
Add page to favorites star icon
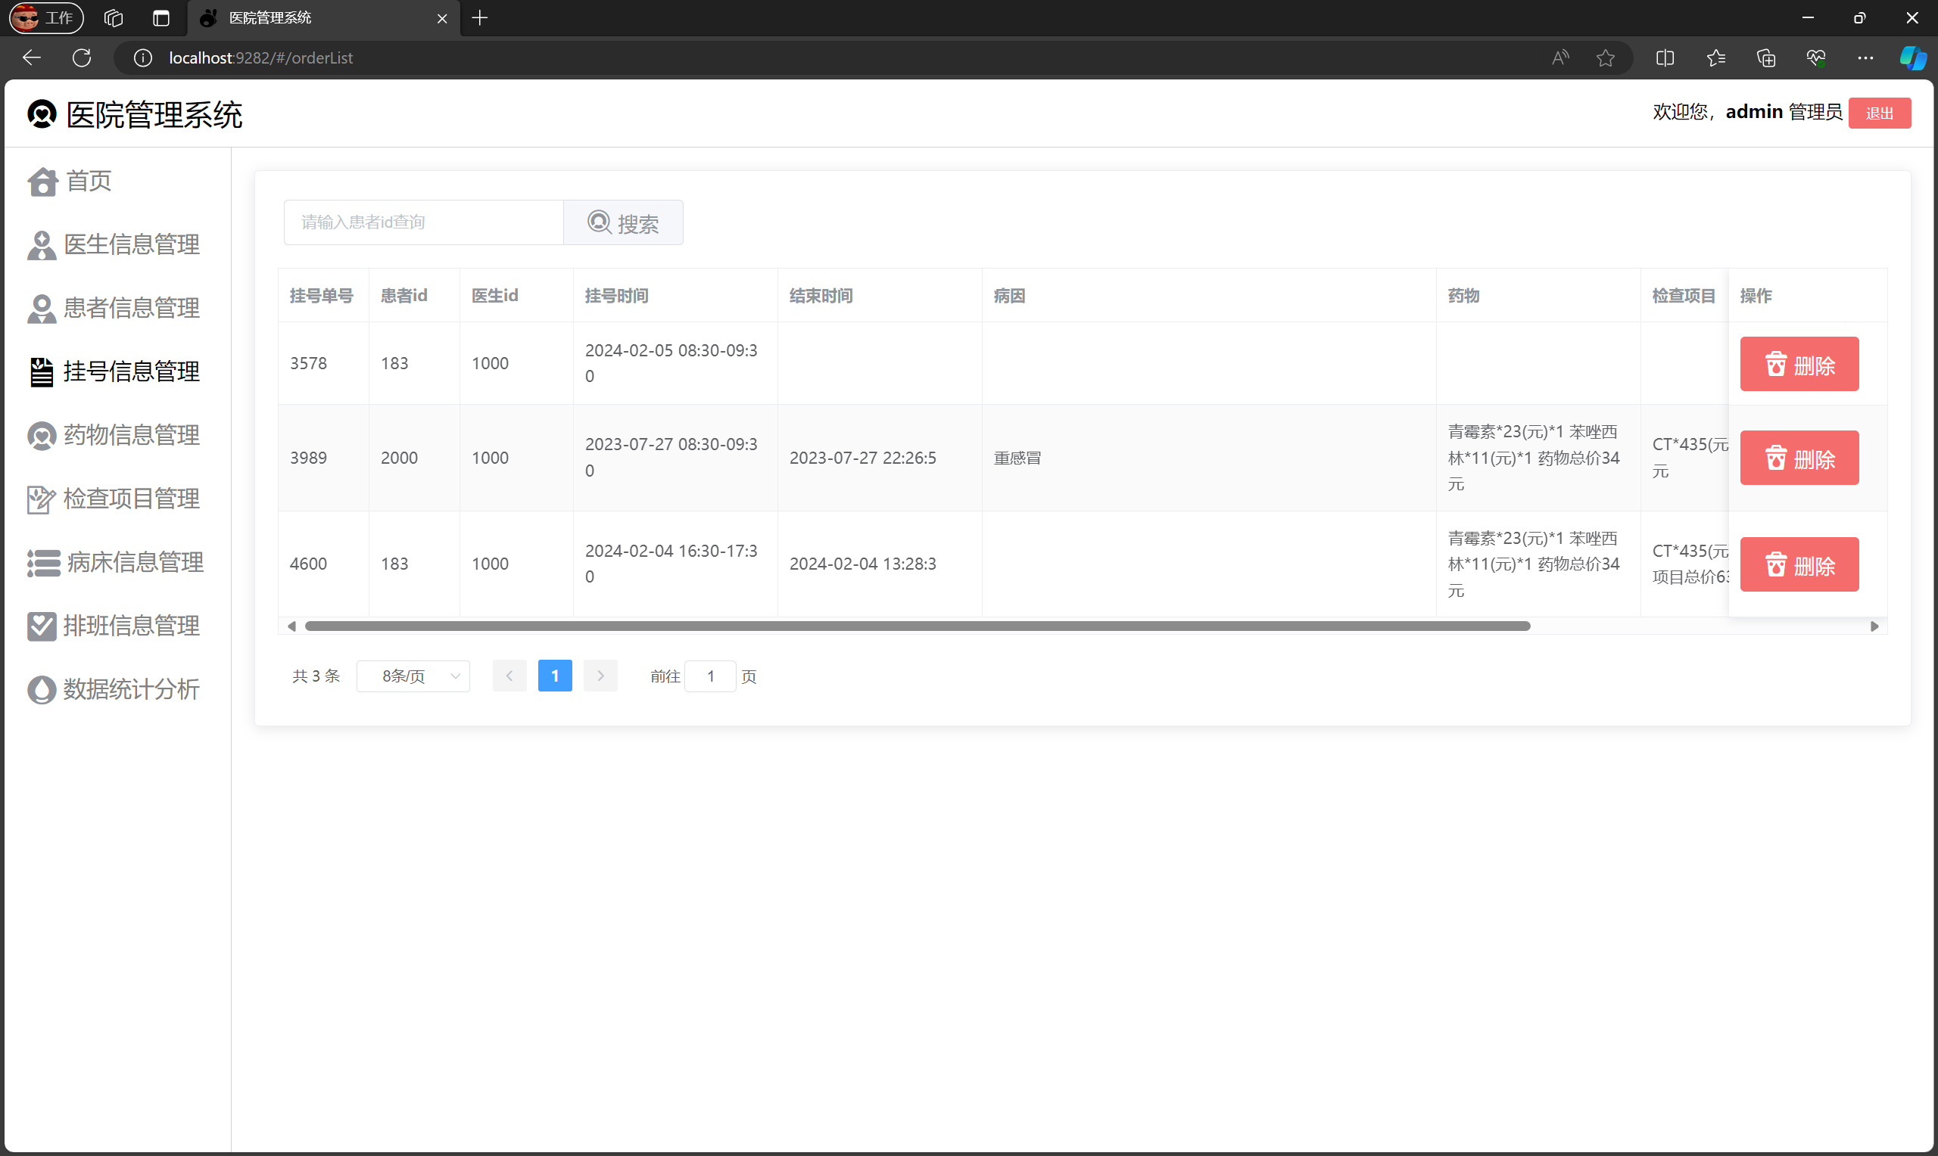point(1605,57)
